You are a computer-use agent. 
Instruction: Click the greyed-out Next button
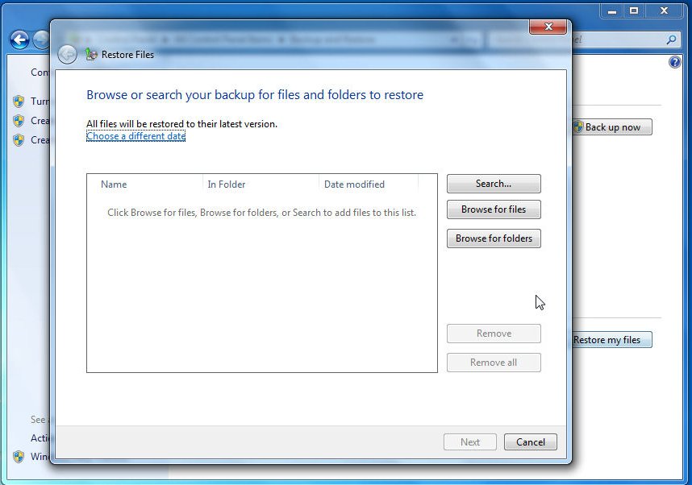(470, 441)
